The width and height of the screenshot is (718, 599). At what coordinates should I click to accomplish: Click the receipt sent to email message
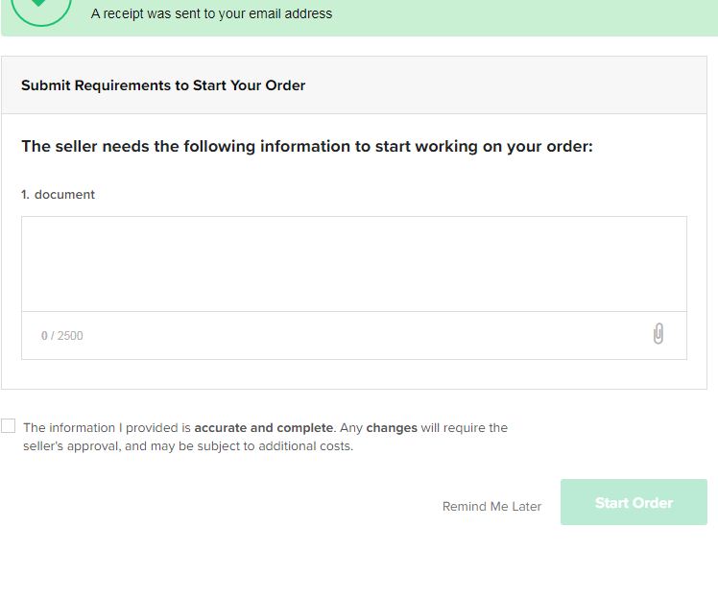(x=211, y=13)
